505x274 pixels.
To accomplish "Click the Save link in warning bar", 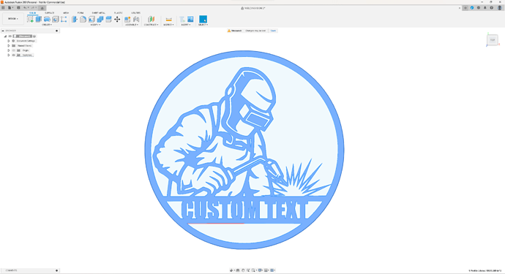I will 273,31.
